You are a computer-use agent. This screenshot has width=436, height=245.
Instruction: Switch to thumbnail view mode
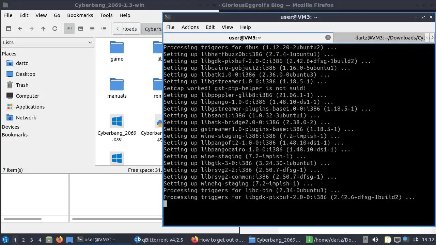point(81,29)
